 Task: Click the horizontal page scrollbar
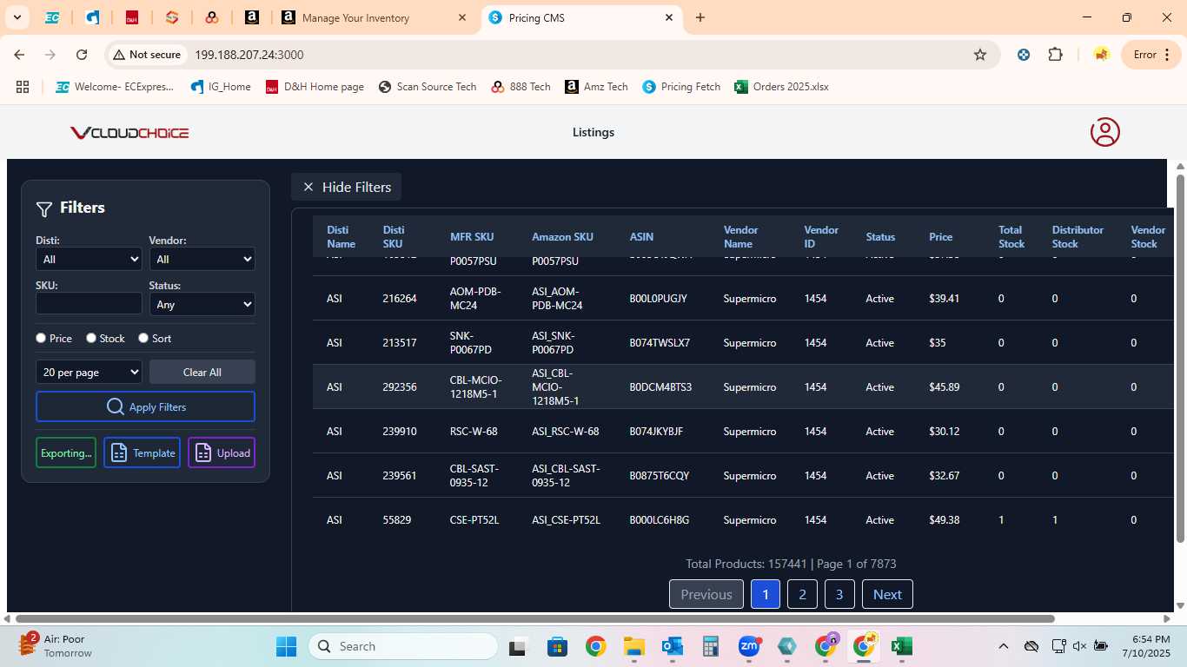534,619
